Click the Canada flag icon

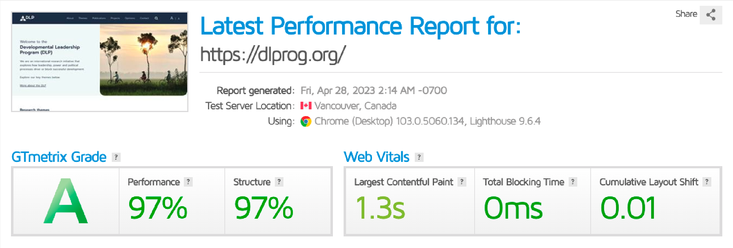pyautogui.click(x=306, y=106)
